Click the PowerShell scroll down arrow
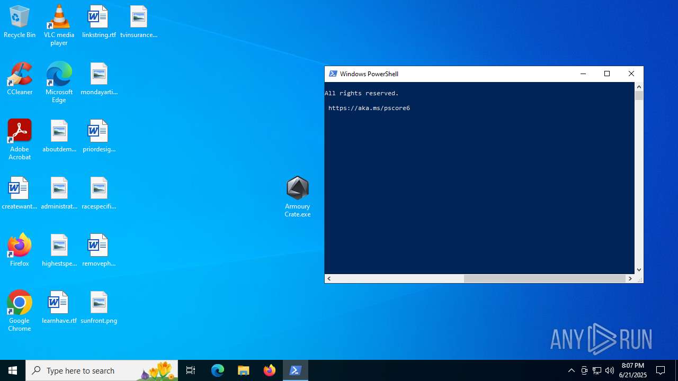Image resolution: width=678 pixels, height=381 pixels. click(639, 270)
